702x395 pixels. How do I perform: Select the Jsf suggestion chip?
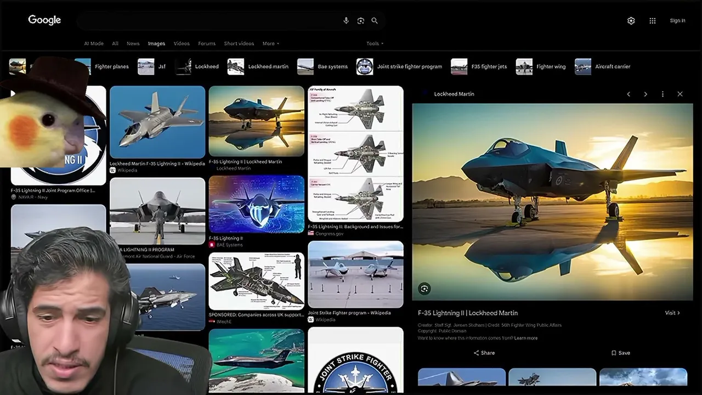152,66
